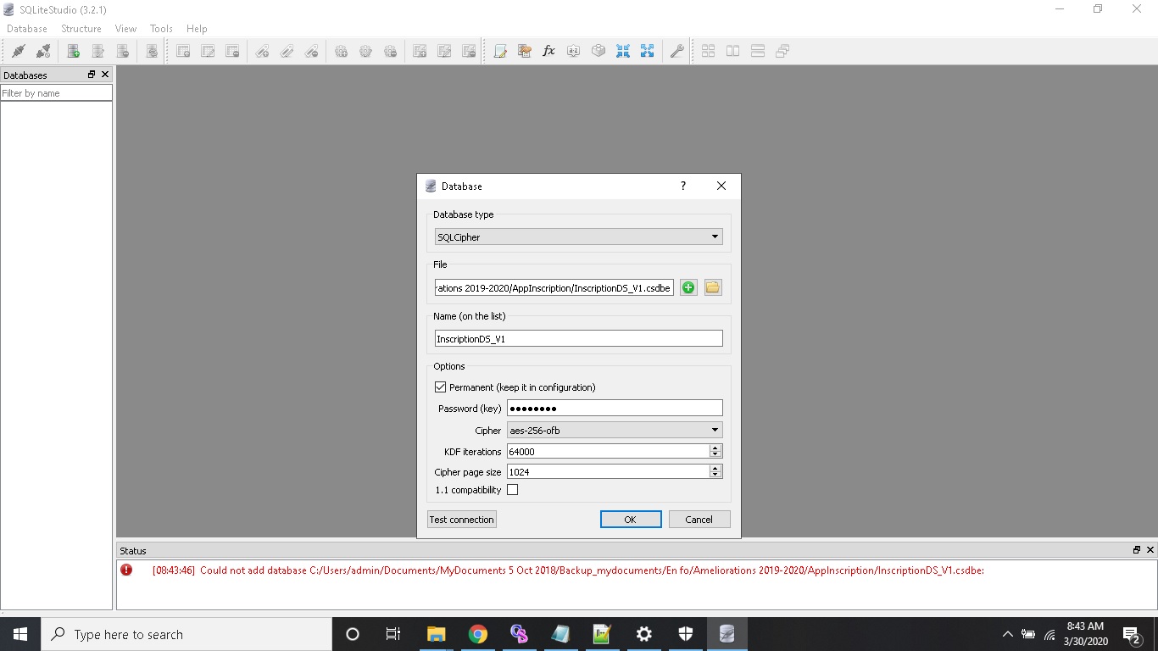Open the Tools menu
The height and width of the screenshot is (651, 1158).
click(x=161, y=29)
